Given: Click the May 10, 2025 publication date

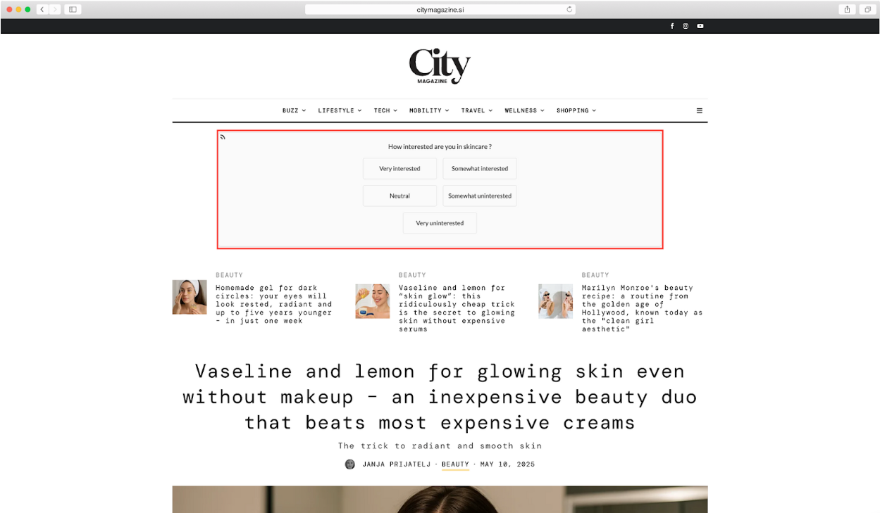Looking at the screenshot, I should click(507, 464).
